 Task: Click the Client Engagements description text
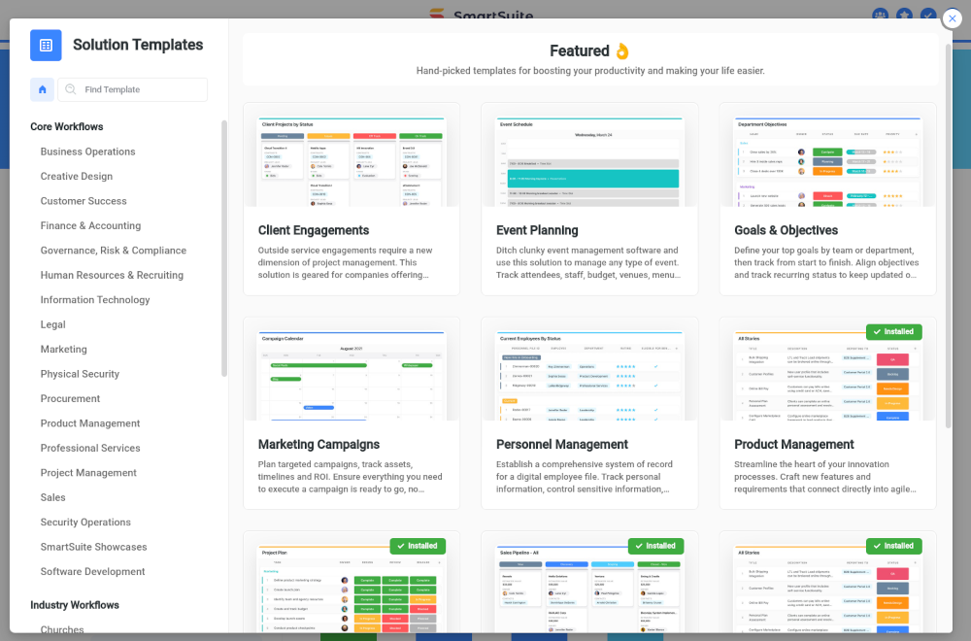pos(345,262)
